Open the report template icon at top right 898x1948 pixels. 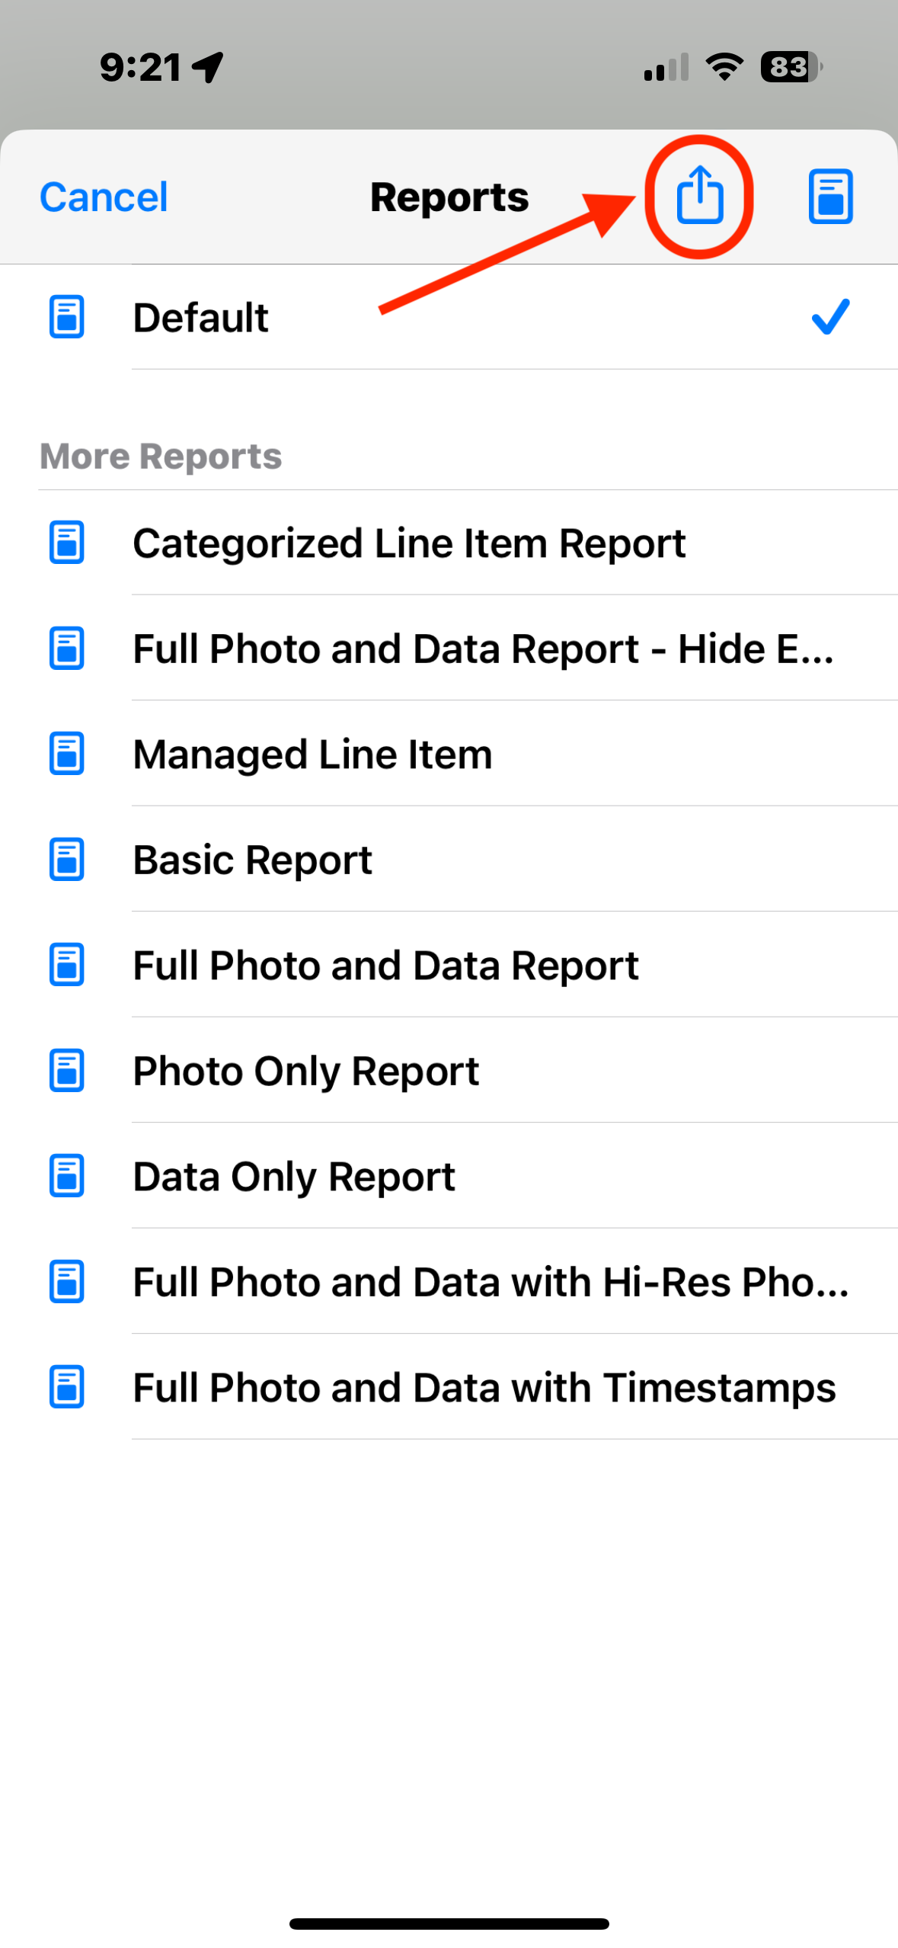click(x=830, y=196)
